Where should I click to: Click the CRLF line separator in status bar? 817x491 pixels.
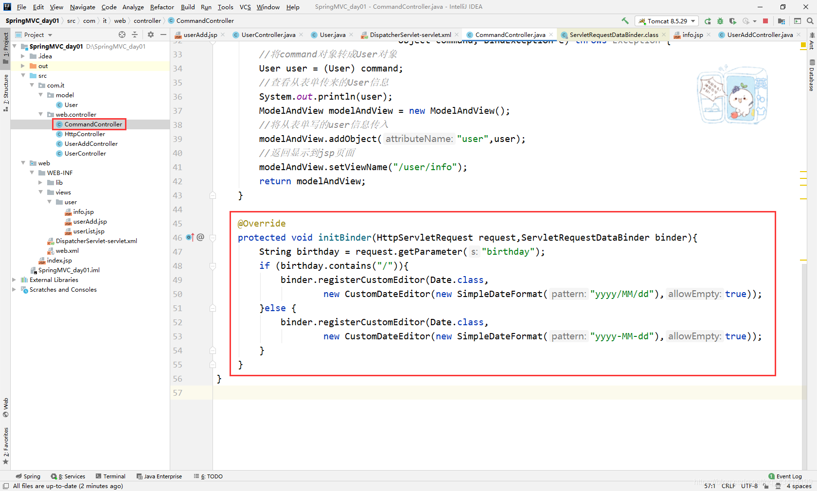point(728,486)
